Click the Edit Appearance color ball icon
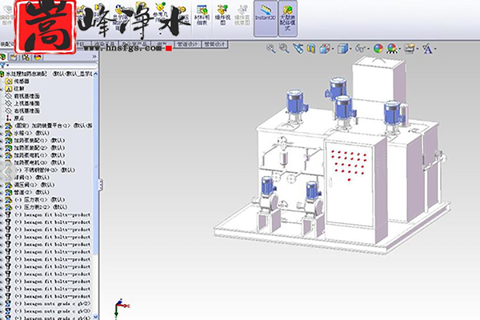Image resolution: width=480 pixels, height=320 pixels. pyautogui.click(x=378, y=49)
